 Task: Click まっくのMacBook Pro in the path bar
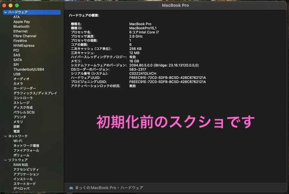tap(96, 188)
